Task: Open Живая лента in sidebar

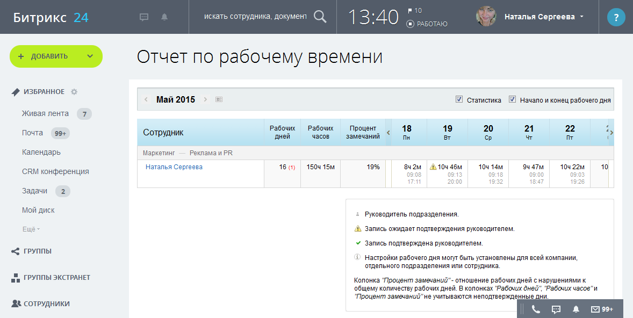Action: point(45,113)
